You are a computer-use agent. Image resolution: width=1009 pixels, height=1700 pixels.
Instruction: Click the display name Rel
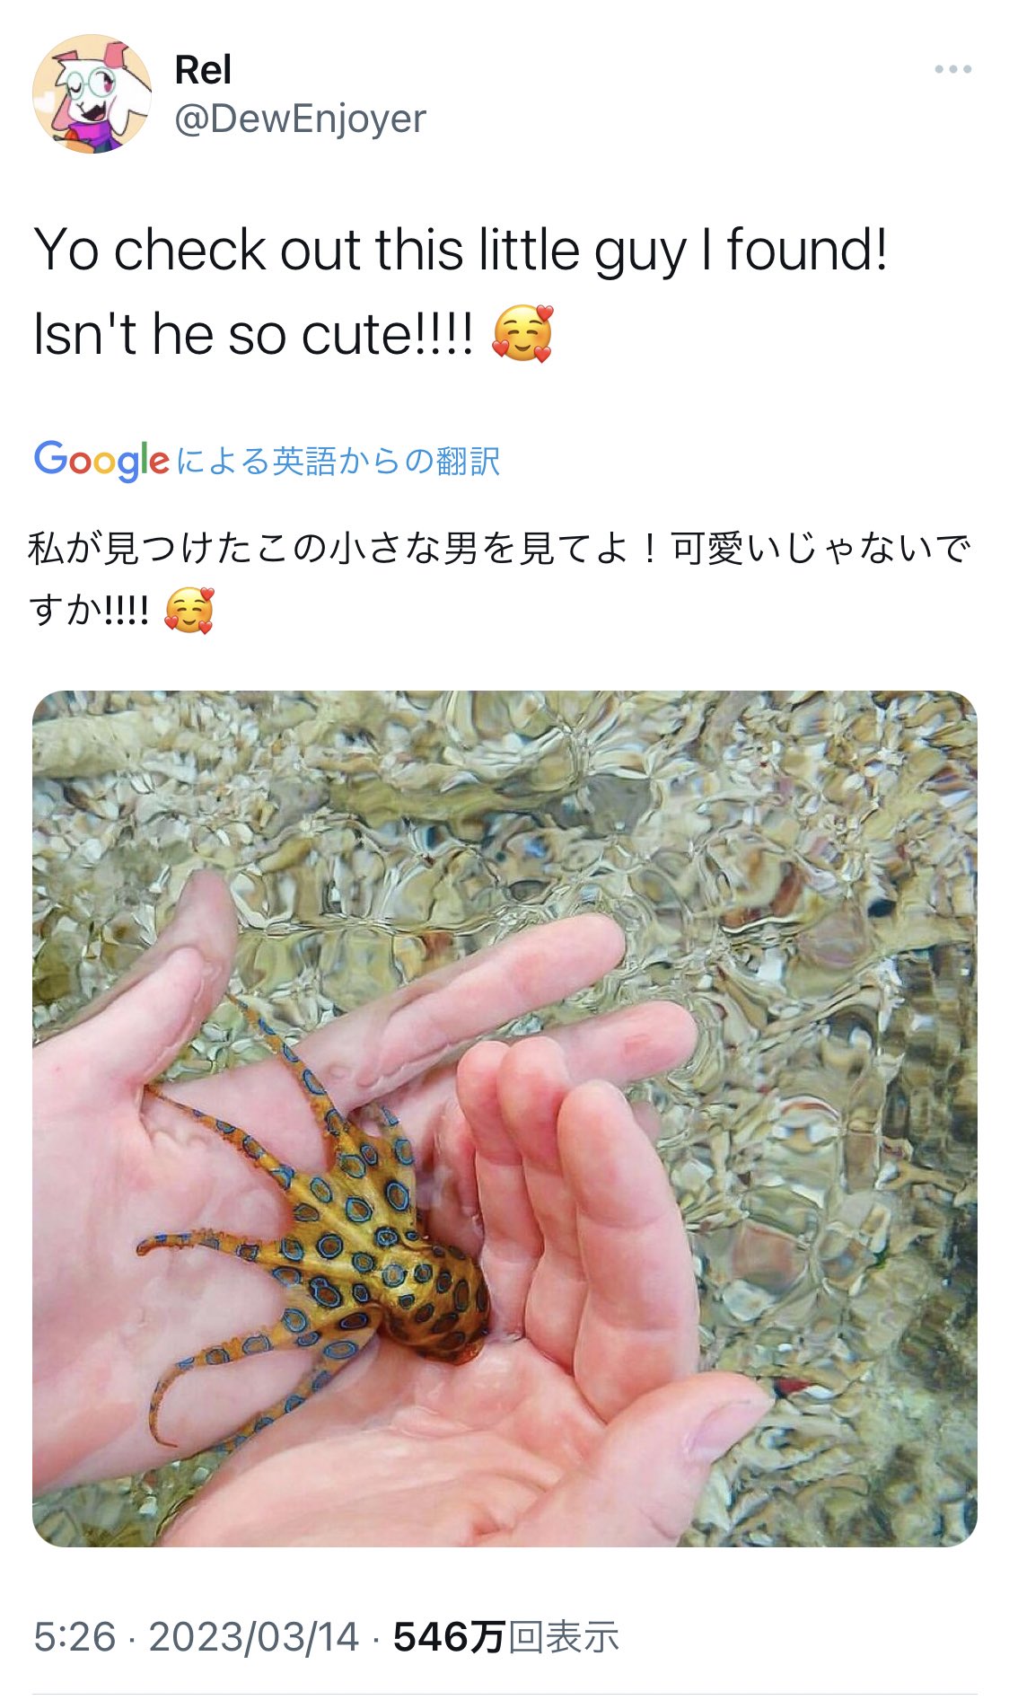[203, 70]
